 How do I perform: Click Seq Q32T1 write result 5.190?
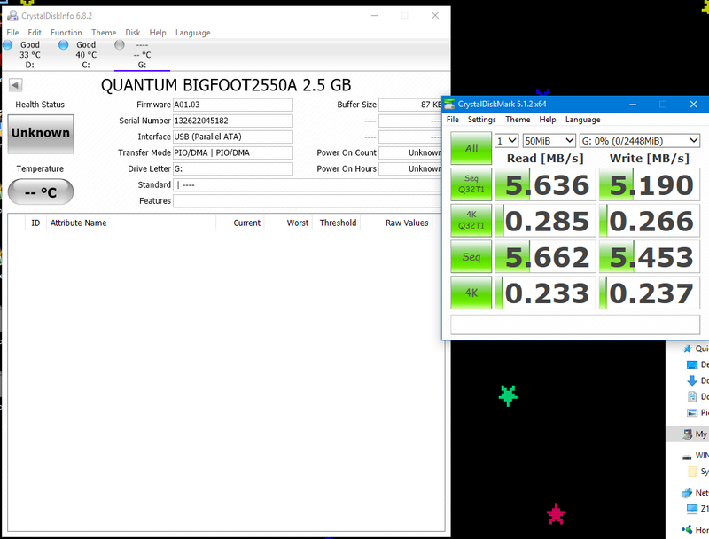coord(650,184)
